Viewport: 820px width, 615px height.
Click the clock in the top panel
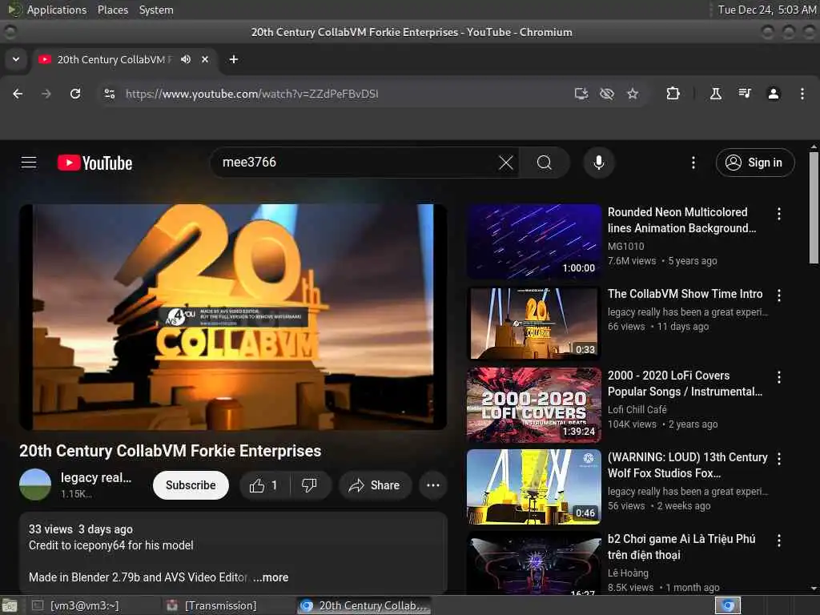766,10
